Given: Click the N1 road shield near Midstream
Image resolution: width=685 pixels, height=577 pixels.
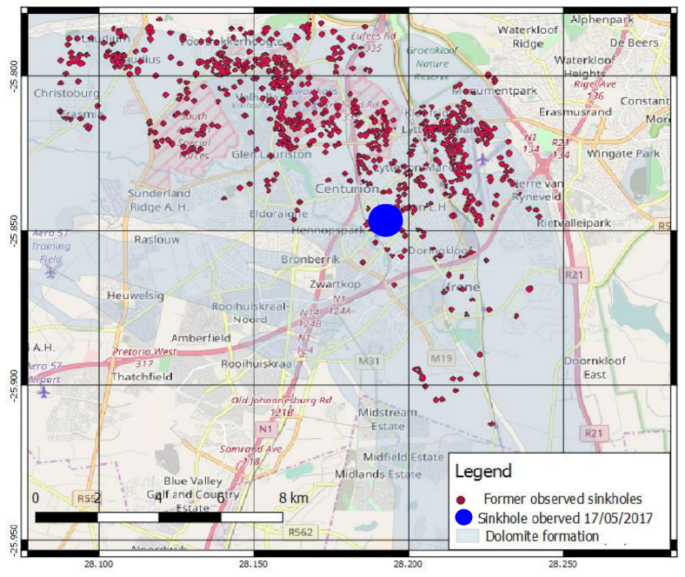Looking at the screenshot, I should (x=266, y=428).
